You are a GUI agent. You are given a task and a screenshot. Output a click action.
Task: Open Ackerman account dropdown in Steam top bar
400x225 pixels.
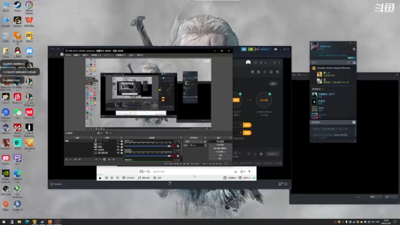tap(265, 49)
